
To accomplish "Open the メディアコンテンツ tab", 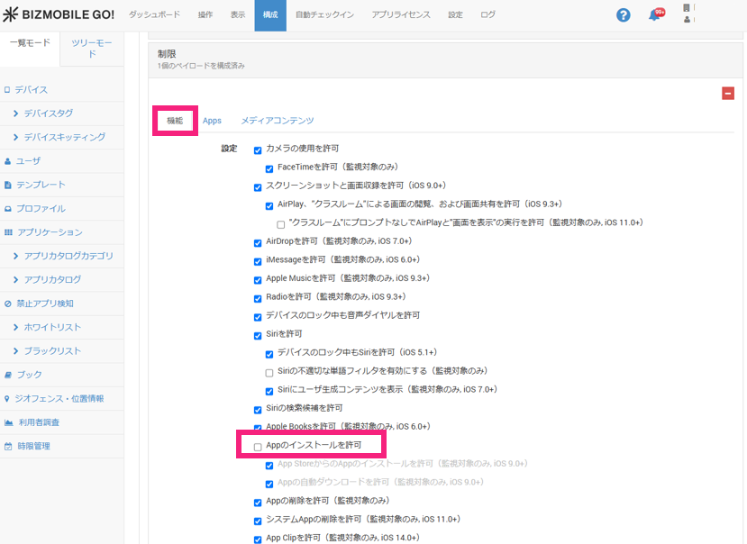I will [277, 121].
